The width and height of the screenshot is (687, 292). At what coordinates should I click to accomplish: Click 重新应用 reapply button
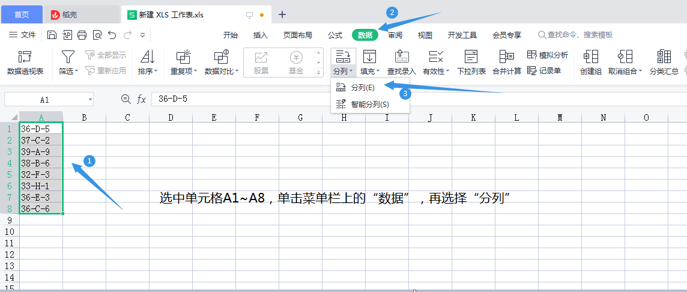click(106, 70)
